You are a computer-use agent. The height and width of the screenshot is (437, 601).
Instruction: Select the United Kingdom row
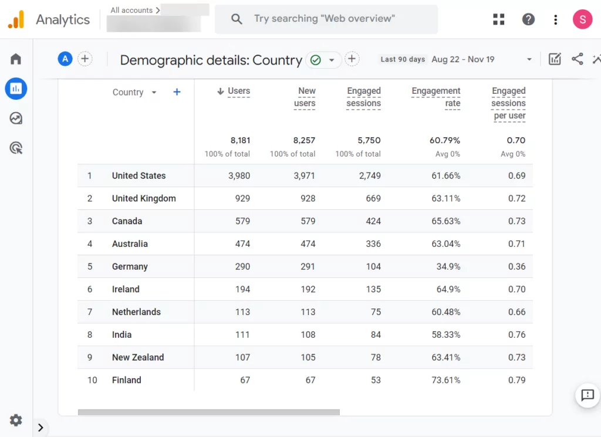(305, 198)
